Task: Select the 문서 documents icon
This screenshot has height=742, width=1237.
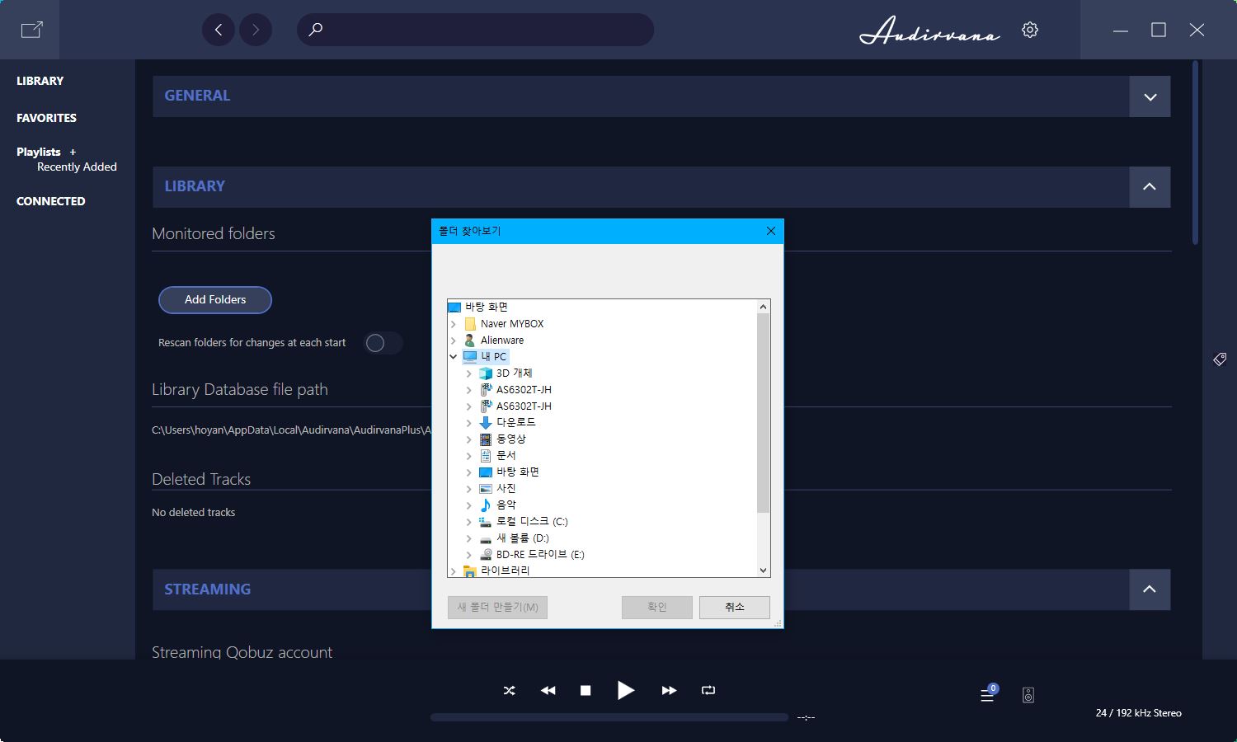Action: coord(486,455)
